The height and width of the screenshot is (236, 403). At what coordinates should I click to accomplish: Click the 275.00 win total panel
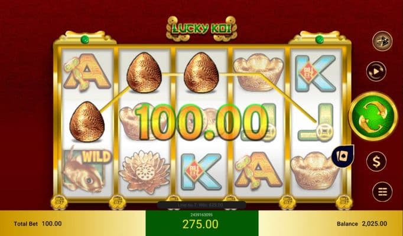point(202,222)
